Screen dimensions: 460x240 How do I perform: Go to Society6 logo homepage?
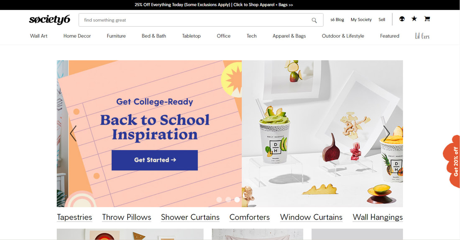(x=50, y=20)
